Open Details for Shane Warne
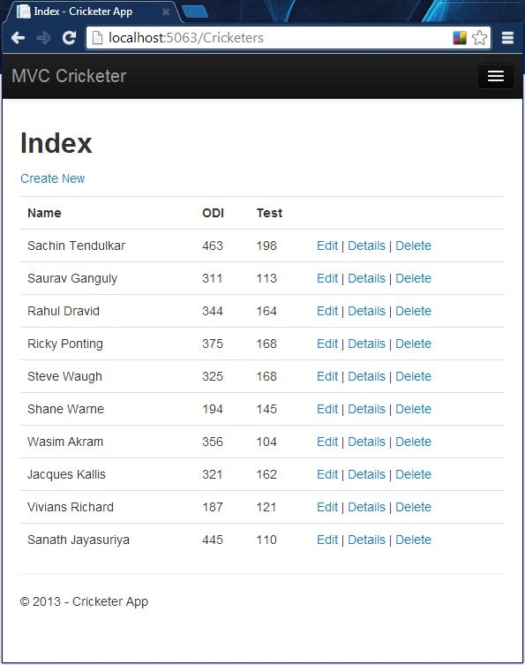Image resolution: width=525 pixels, height=665 pixels. 366,409
